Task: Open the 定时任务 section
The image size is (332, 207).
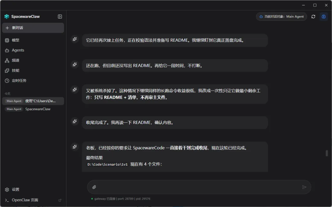Action: pyautogui.click(x=33, y=81)
